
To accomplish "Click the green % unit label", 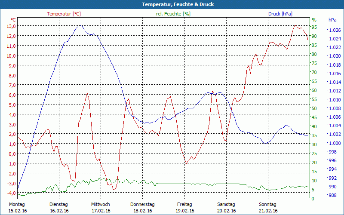I will 314,20.
